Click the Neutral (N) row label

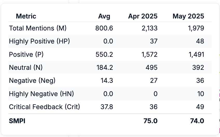pos(26,67)
